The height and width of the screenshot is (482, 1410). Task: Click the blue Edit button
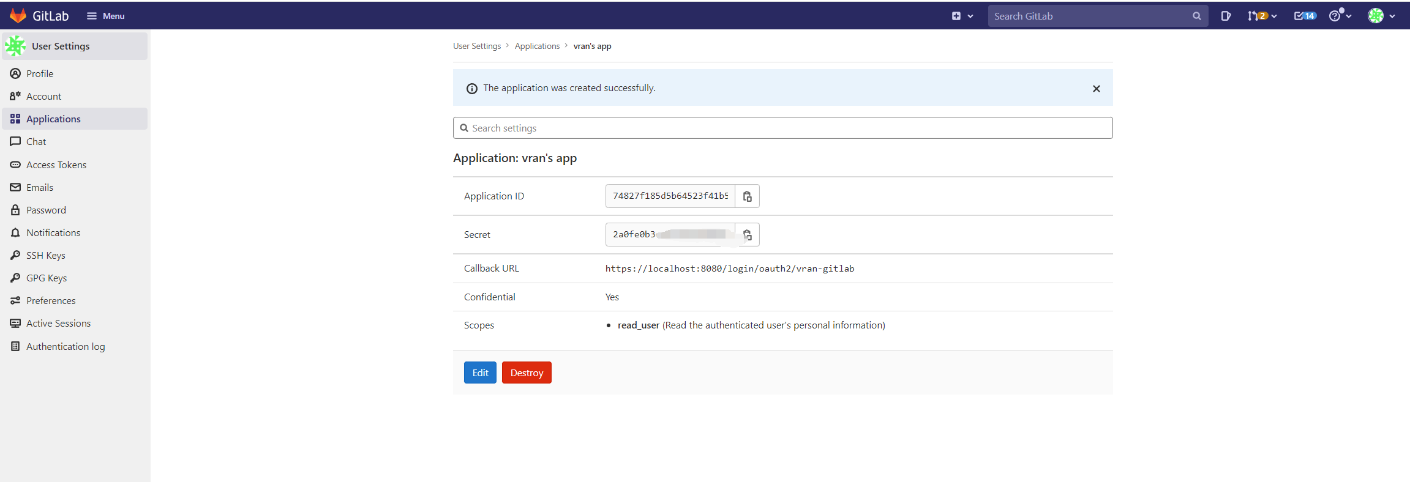pos(480,373)
